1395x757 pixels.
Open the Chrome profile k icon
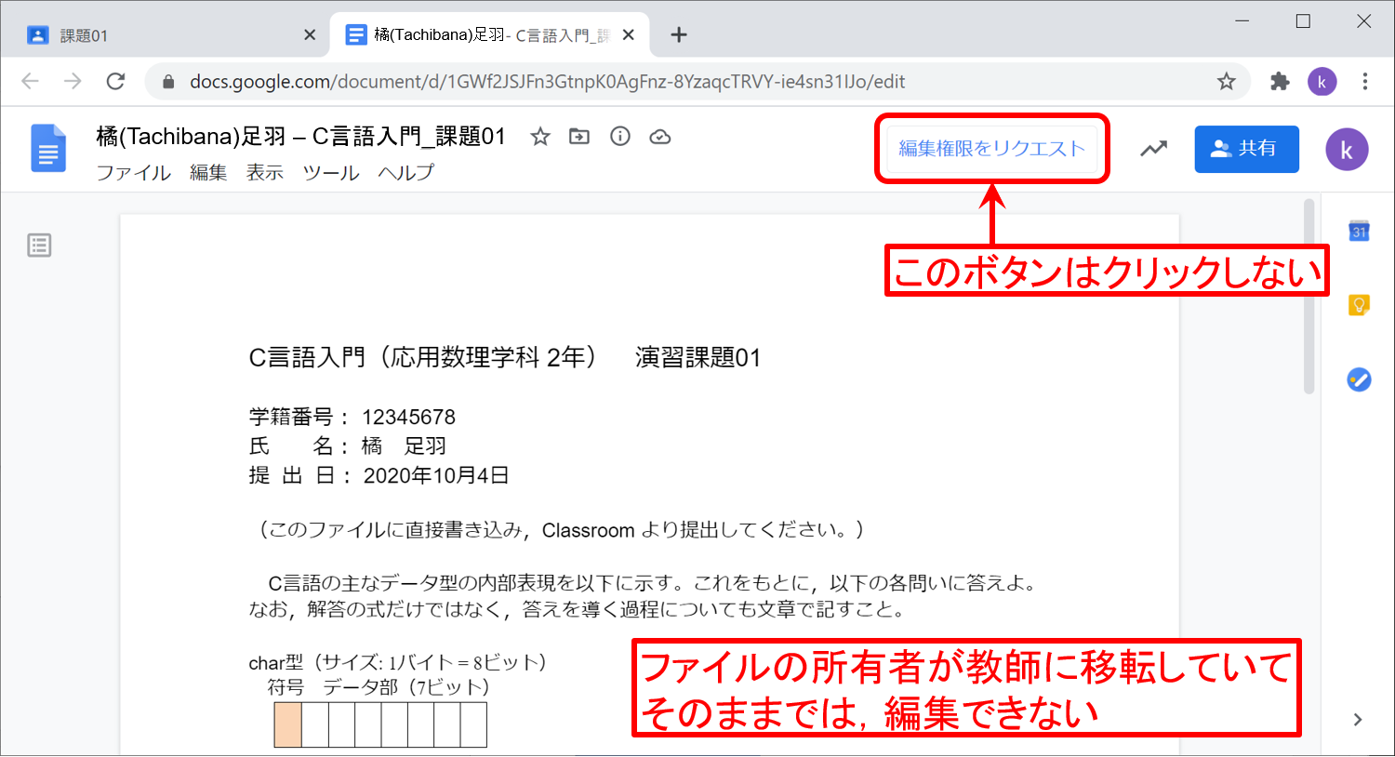(x=1322, y=82)
